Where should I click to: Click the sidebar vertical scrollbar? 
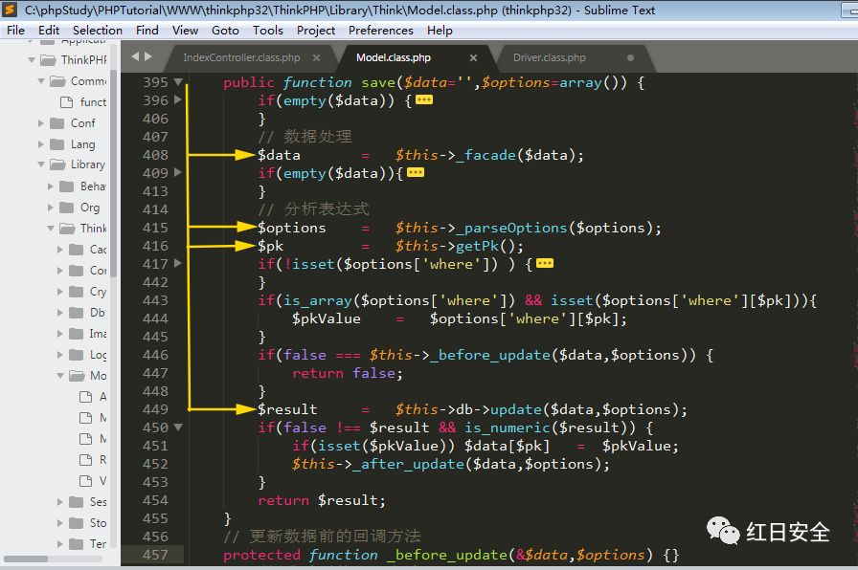click(113, 174)
